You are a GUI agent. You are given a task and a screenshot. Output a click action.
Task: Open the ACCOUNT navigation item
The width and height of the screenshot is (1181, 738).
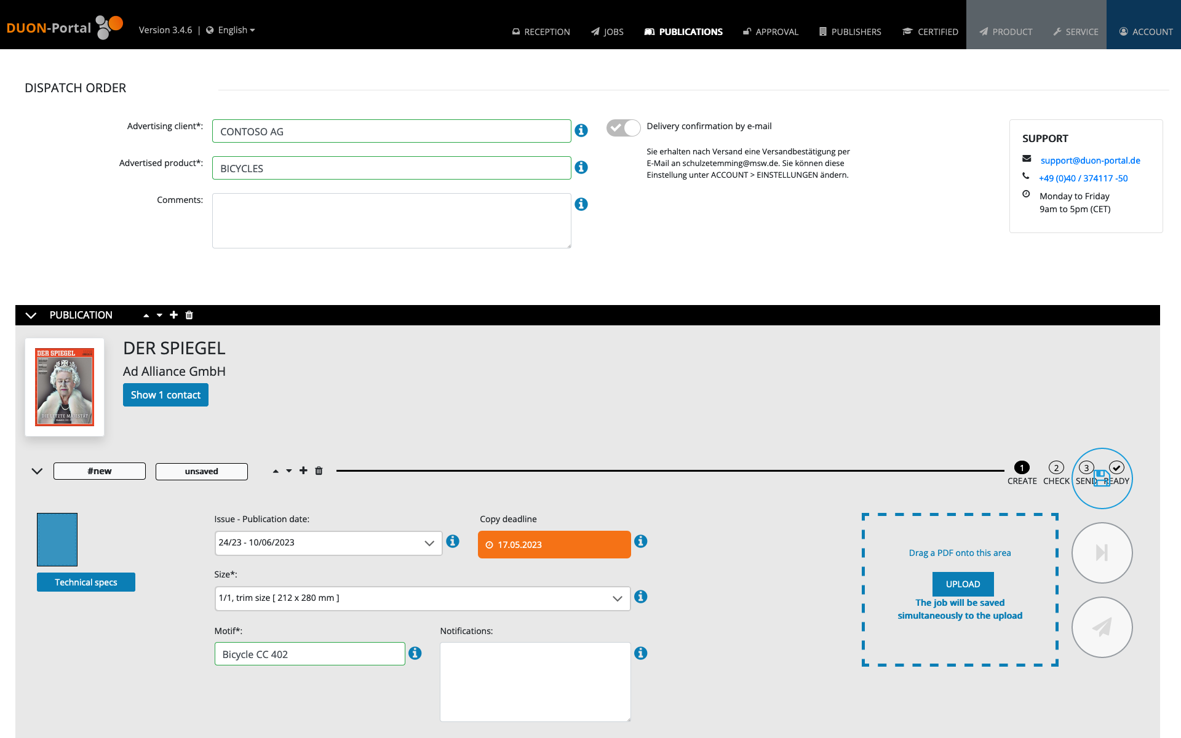pos(1146,31)
